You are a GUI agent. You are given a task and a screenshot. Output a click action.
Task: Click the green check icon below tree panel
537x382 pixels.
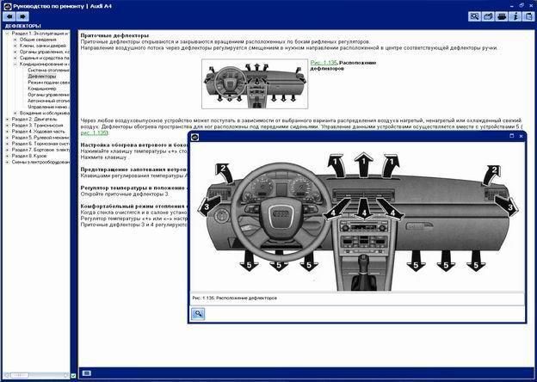73,375
